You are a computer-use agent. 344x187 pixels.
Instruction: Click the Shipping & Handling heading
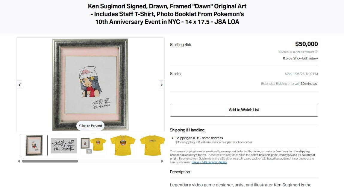(x=188, y=130)
